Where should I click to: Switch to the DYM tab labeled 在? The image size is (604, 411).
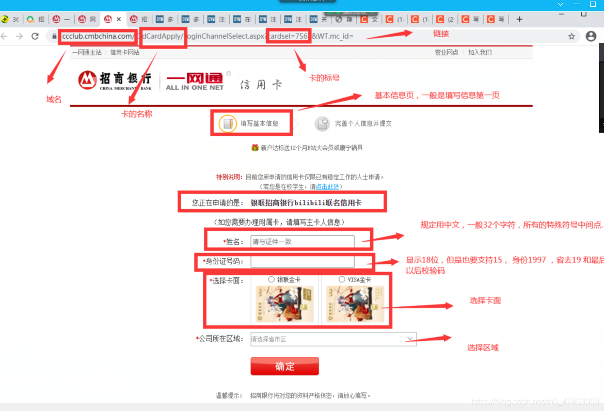[x=242, y=19]
